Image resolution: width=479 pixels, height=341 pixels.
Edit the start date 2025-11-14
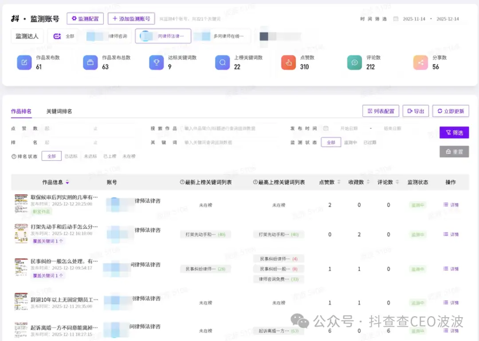click(x=414, y=19)
